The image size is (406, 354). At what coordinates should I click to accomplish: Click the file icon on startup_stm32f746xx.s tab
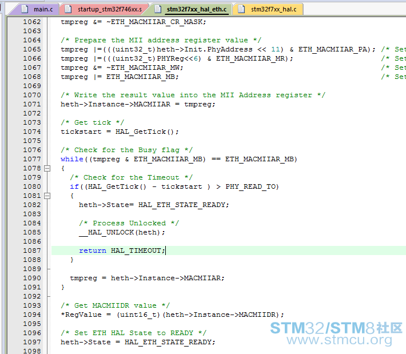69,9
